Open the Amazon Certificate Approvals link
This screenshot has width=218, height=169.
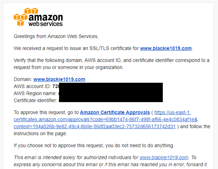pos(115,113)
